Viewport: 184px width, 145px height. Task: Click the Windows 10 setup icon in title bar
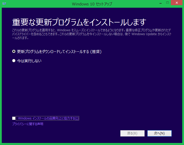click(4, 3)
